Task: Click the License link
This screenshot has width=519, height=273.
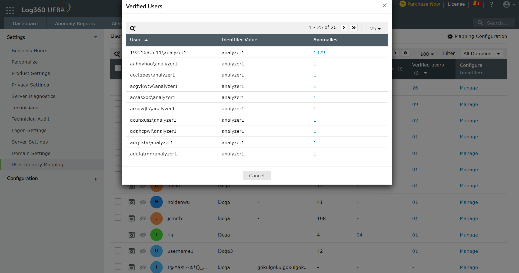Action: tap(456, 4)
